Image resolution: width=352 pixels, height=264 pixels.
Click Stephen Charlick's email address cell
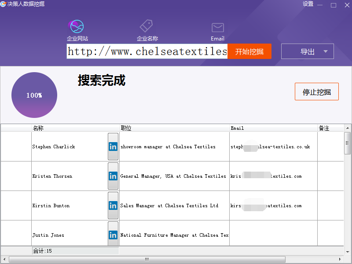tap(273, 147)
